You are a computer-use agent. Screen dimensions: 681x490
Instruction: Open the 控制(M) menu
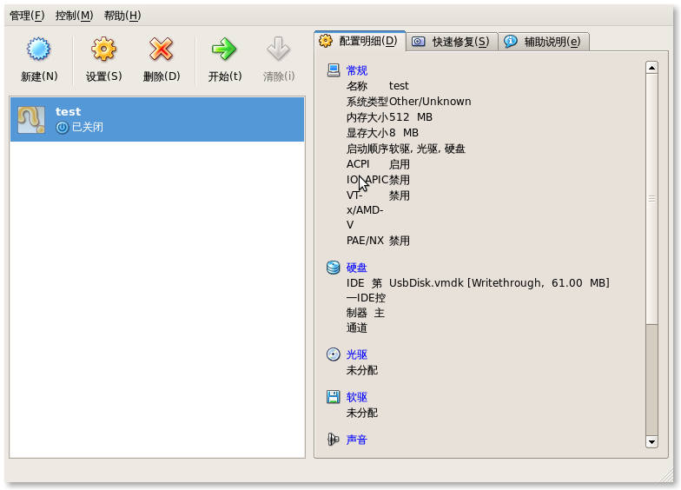(75, 16)
